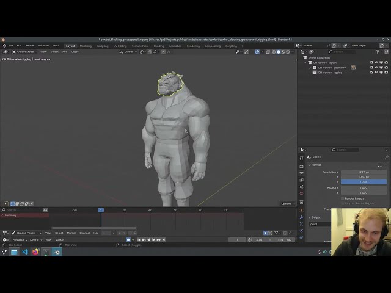
Task: Toggle X-ray view
Action: click(268, 52)
